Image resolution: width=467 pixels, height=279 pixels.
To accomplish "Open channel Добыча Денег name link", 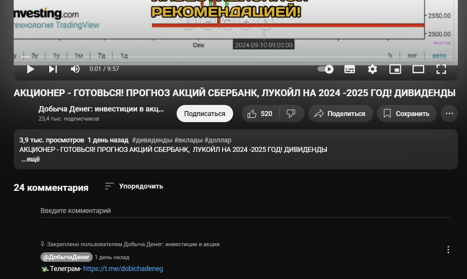I will pyautogui.click(x=101, y=109).
